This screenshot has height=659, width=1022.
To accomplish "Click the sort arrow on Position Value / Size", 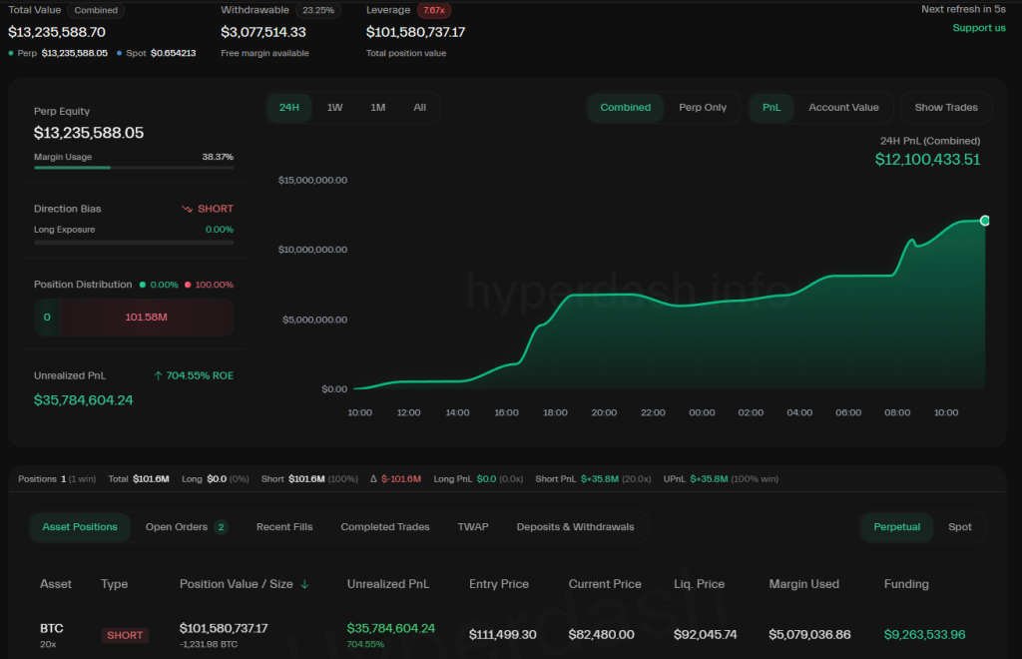I will coord(304,584).
